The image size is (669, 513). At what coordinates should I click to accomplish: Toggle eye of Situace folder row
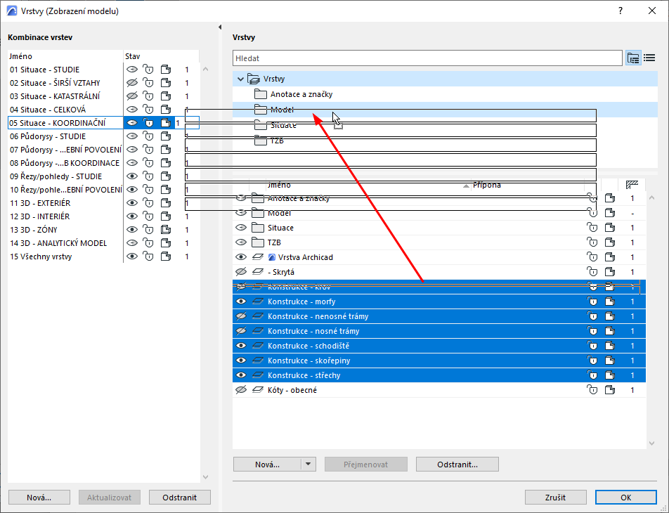pos(241,228)
